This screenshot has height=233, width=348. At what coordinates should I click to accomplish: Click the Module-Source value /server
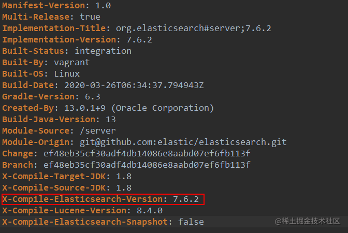(98, 131)
